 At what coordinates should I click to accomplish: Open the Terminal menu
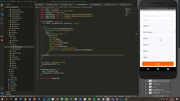click(30, 1)
